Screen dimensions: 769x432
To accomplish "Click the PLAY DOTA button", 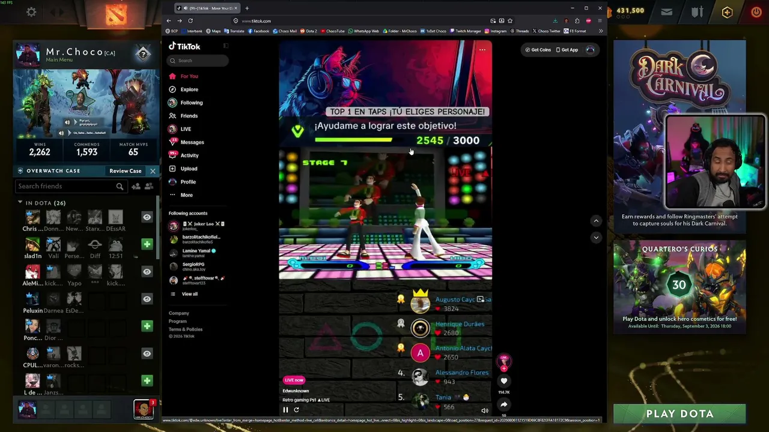I will tap(679, 413).
